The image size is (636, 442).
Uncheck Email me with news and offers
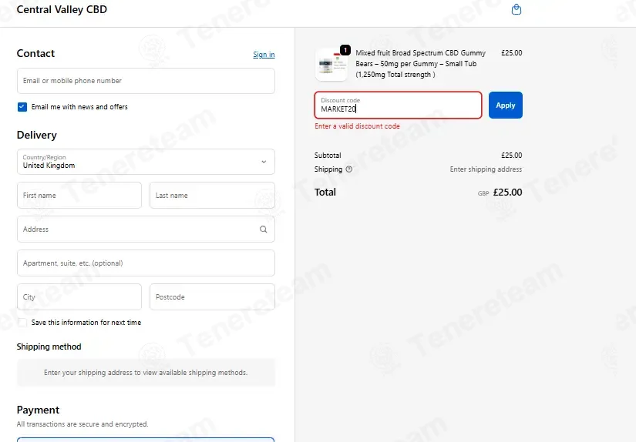tap(22, 107)
